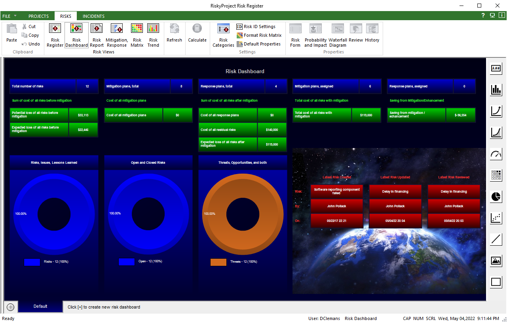This screenshot has width=507, height=322.
Task: Switch to the Risk Matrix view
Action: tap(137, 35)
